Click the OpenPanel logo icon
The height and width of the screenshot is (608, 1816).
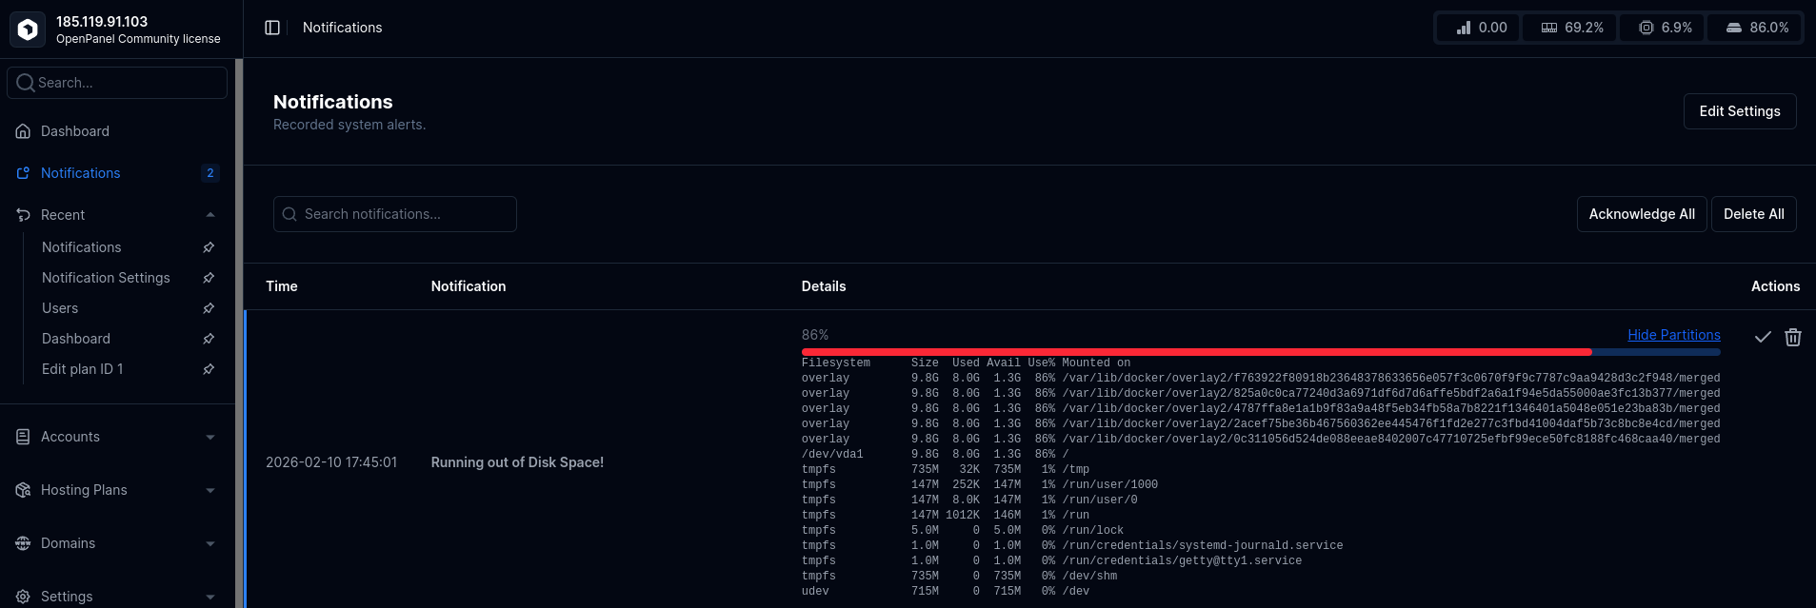point(28,29)
